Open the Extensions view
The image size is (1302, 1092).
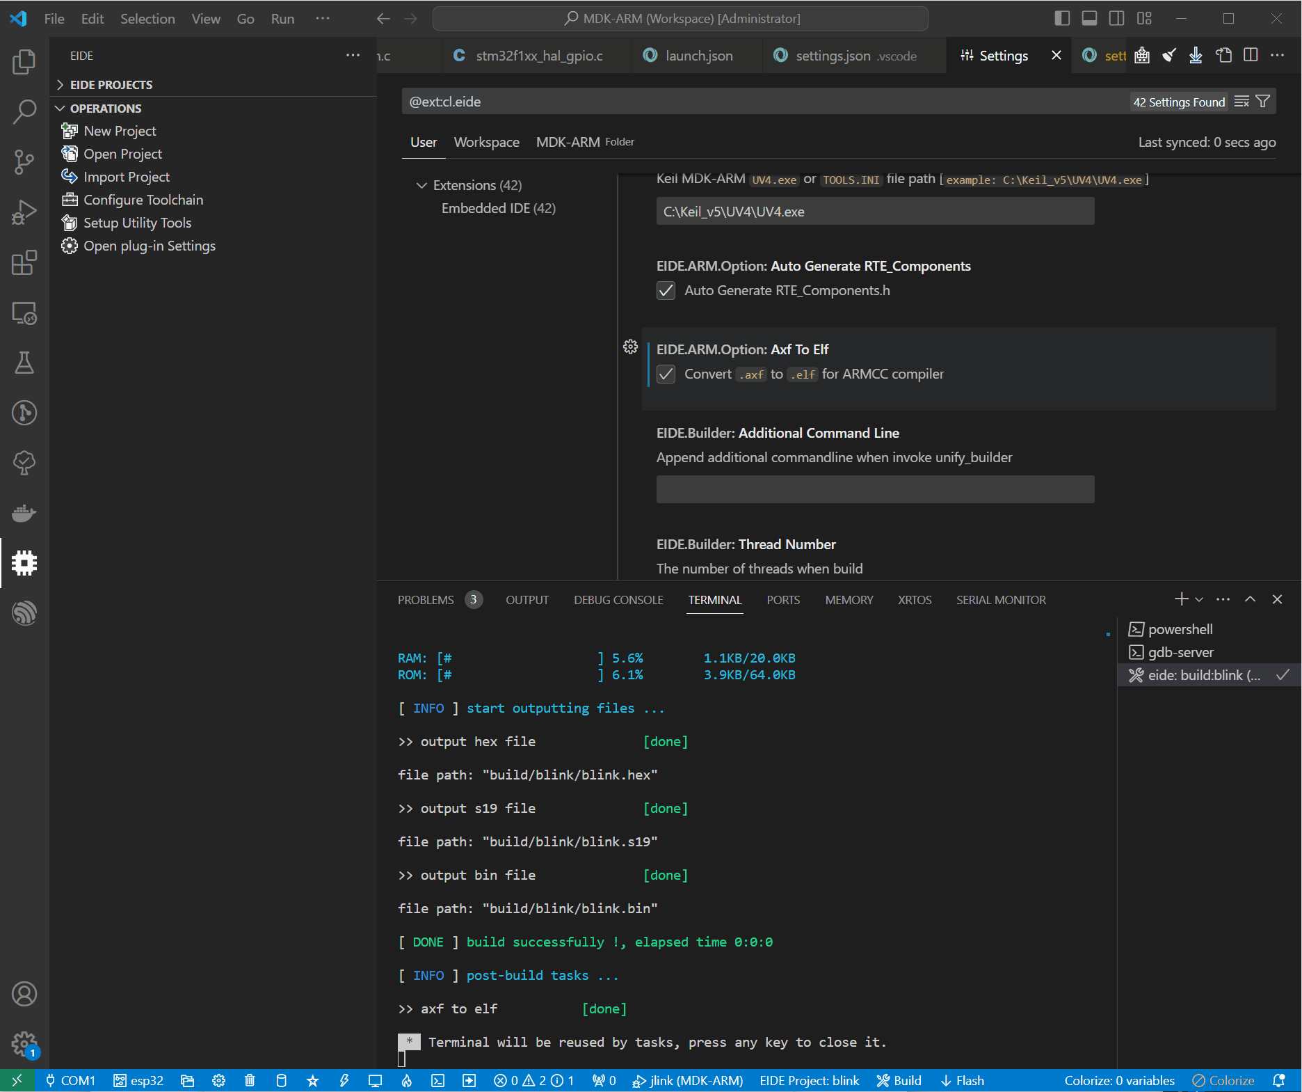(x=24, y=262)
